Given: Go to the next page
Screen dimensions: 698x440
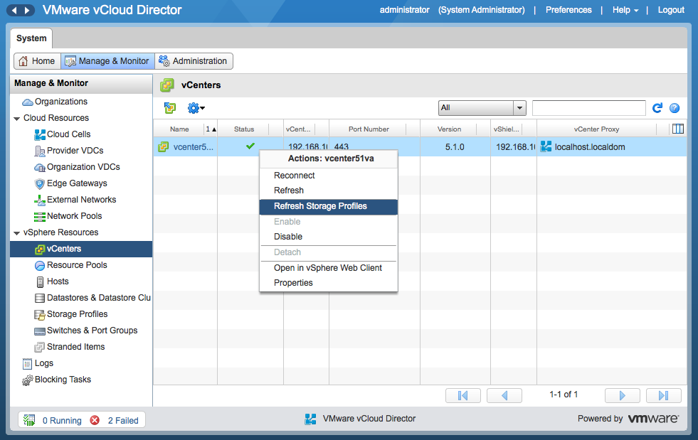Looking at the screenshot, I should (623, 395).
